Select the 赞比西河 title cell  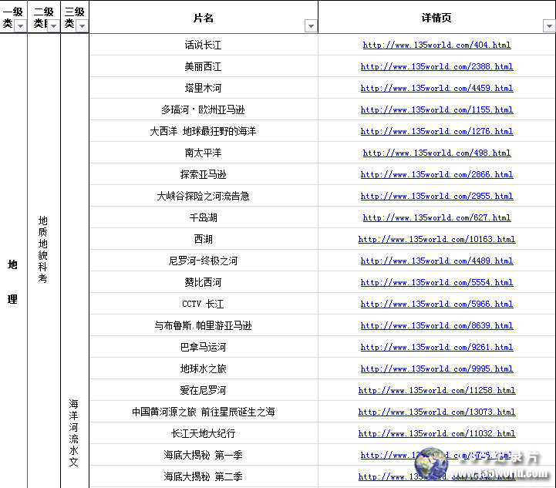204,283
